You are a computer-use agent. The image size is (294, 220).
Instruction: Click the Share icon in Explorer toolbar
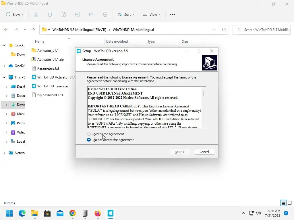tap(91, 14)
